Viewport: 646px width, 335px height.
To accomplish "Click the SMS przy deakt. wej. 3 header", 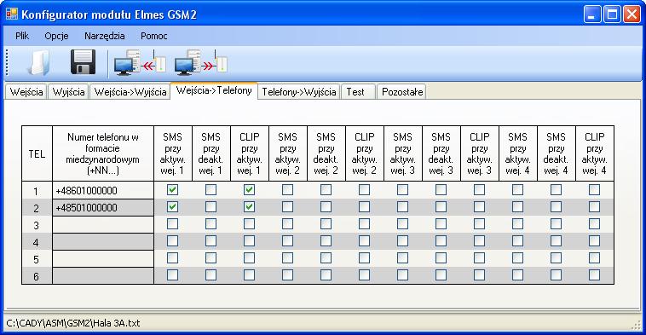I will tap(441, 153).
